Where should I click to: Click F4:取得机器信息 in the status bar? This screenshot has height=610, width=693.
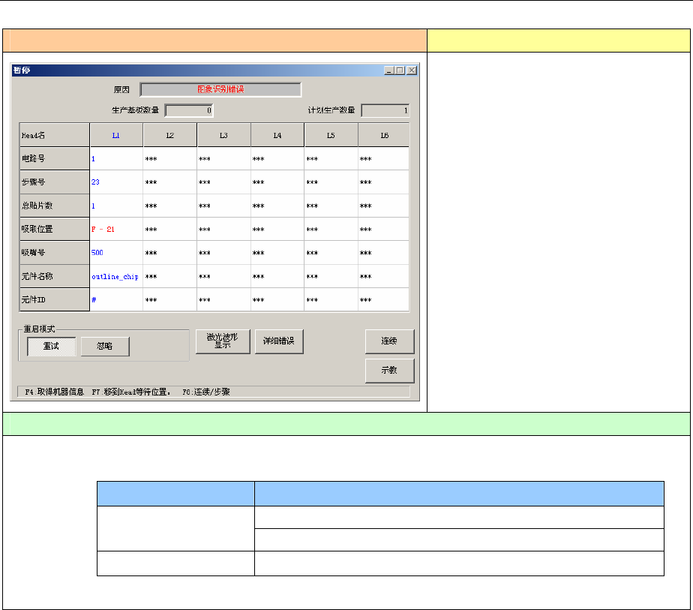54,392
